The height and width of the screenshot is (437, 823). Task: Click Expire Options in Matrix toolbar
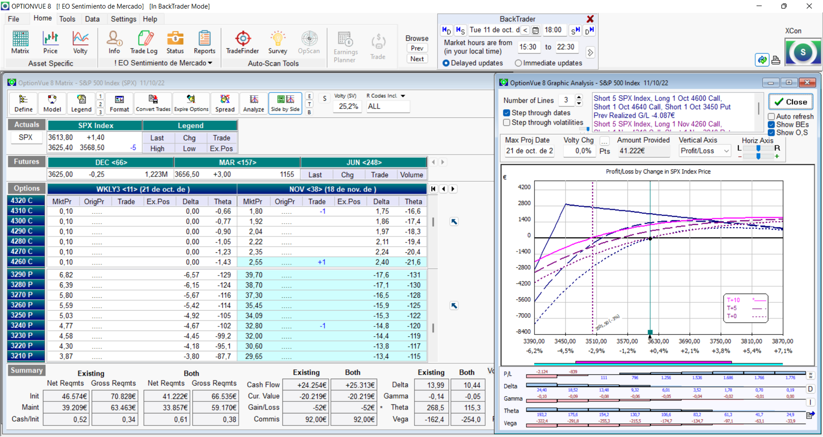pos(191,103)
